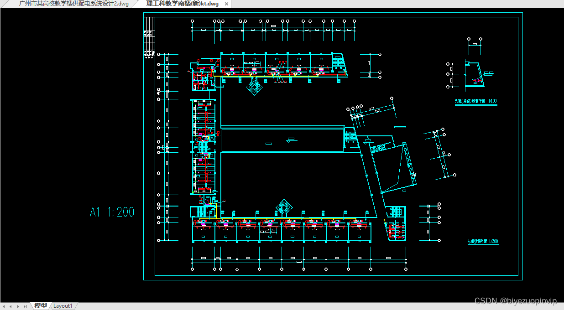Select the 1:100 plan title text
The image size is (564, 310).
(475, 101)
